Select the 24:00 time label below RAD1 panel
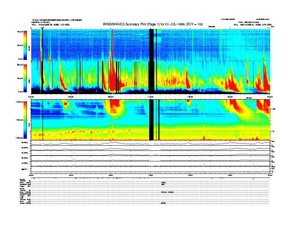 coord(270,97)
